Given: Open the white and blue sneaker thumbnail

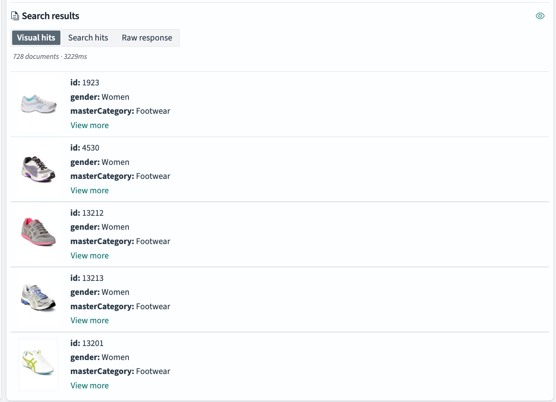Looking at the screenshot, I should pos(38,104).
